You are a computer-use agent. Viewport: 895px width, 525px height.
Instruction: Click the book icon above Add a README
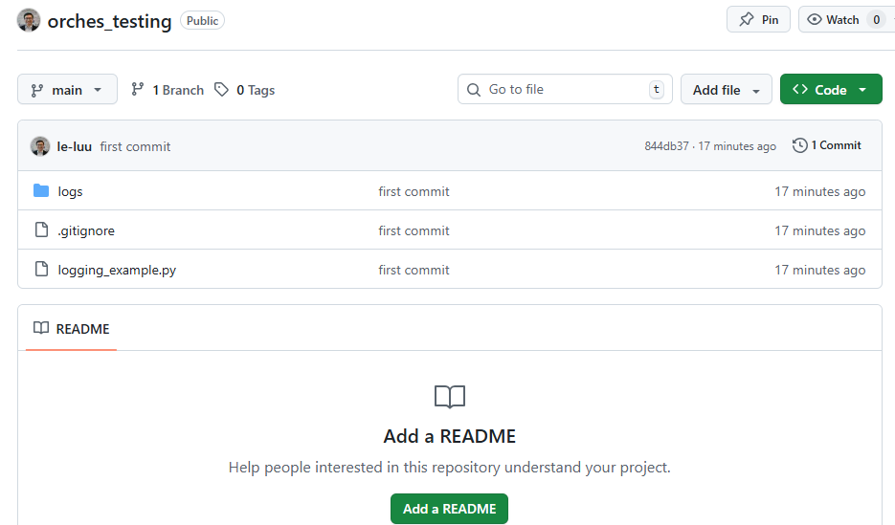point(450,397)
